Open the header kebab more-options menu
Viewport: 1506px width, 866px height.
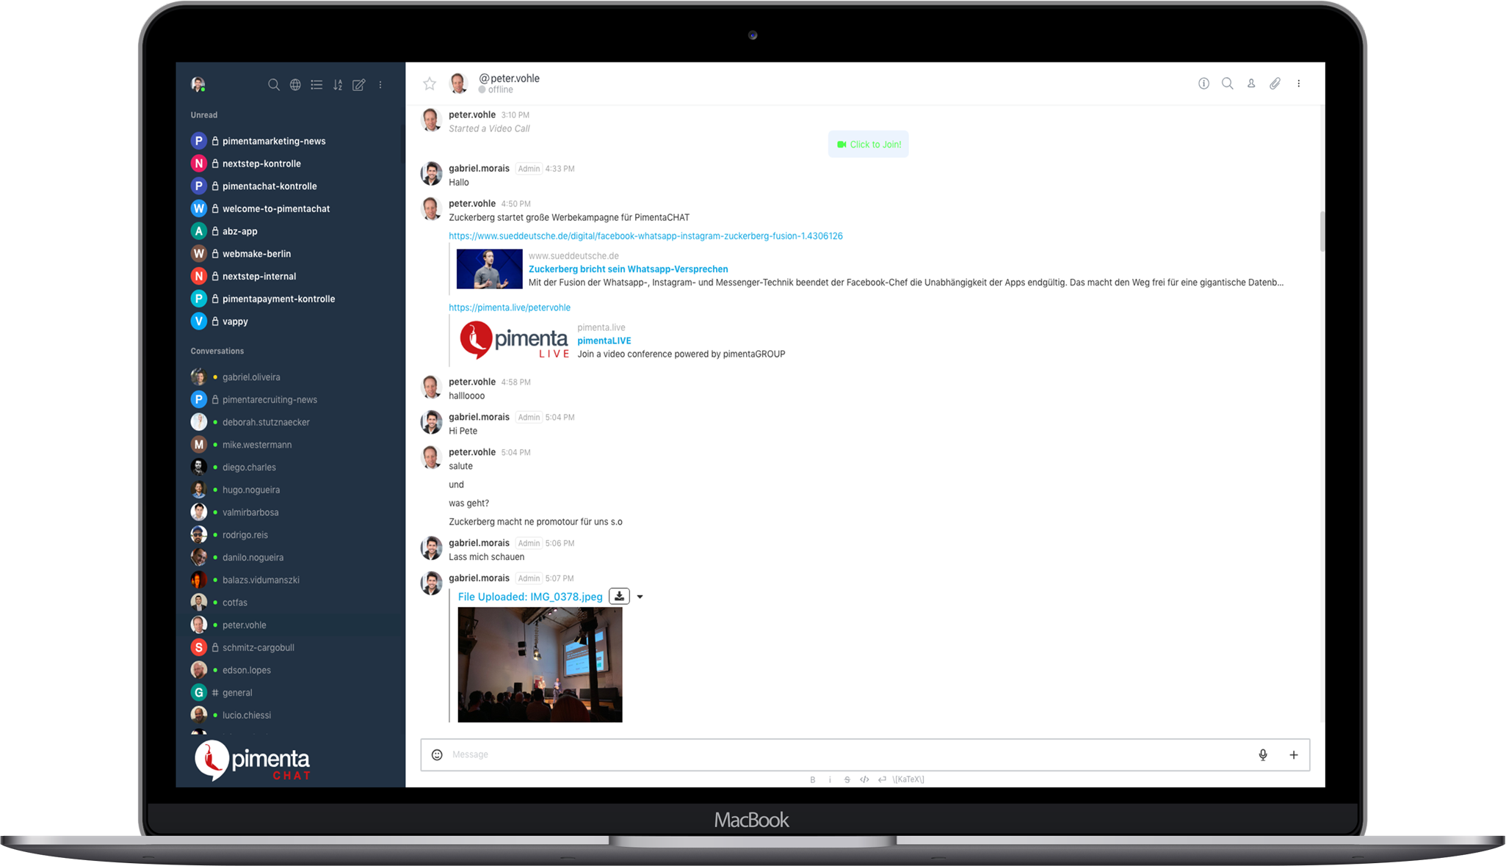pyautogui.click(x=1298, y=84)
